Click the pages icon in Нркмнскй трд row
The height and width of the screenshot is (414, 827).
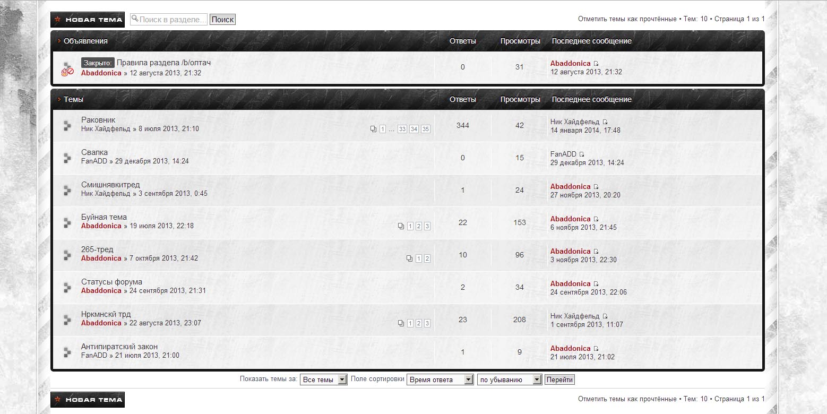click(401, 323)
